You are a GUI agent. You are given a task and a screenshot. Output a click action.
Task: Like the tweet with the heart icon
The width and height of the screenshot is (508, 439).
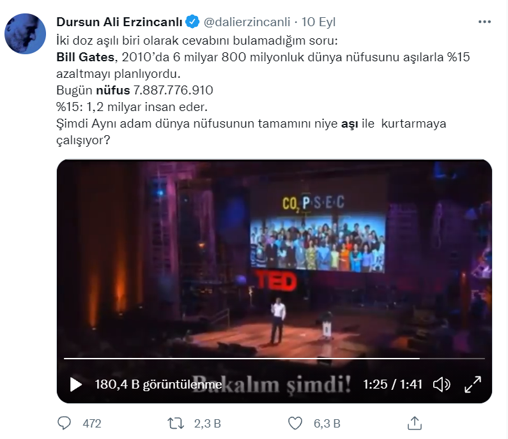[x=295, y=423]
